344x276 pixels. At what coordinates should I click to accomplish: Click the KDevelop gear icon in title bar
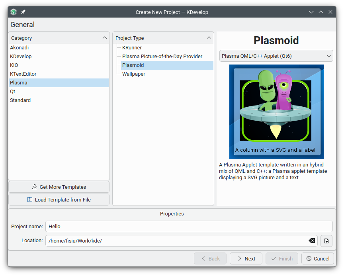[x=14, y=12]
